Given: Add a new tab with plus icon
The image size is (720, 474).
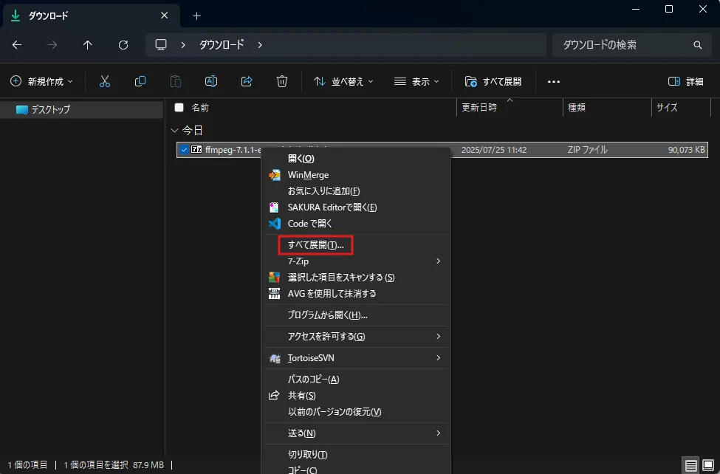Looking at the screenshot, I should tap(197, 16).
